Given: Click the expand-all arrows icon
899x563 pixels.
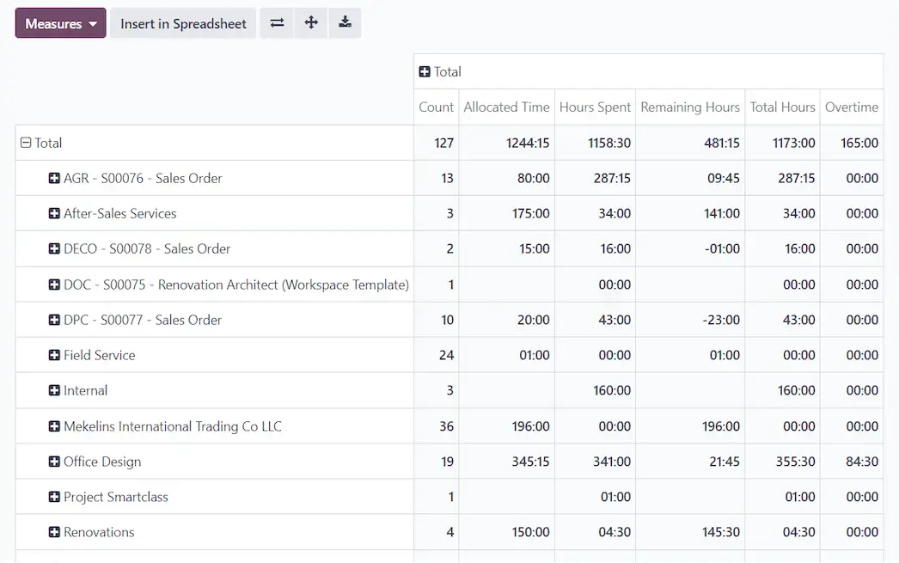Looking at the screenshot, I should click(310, 23).
